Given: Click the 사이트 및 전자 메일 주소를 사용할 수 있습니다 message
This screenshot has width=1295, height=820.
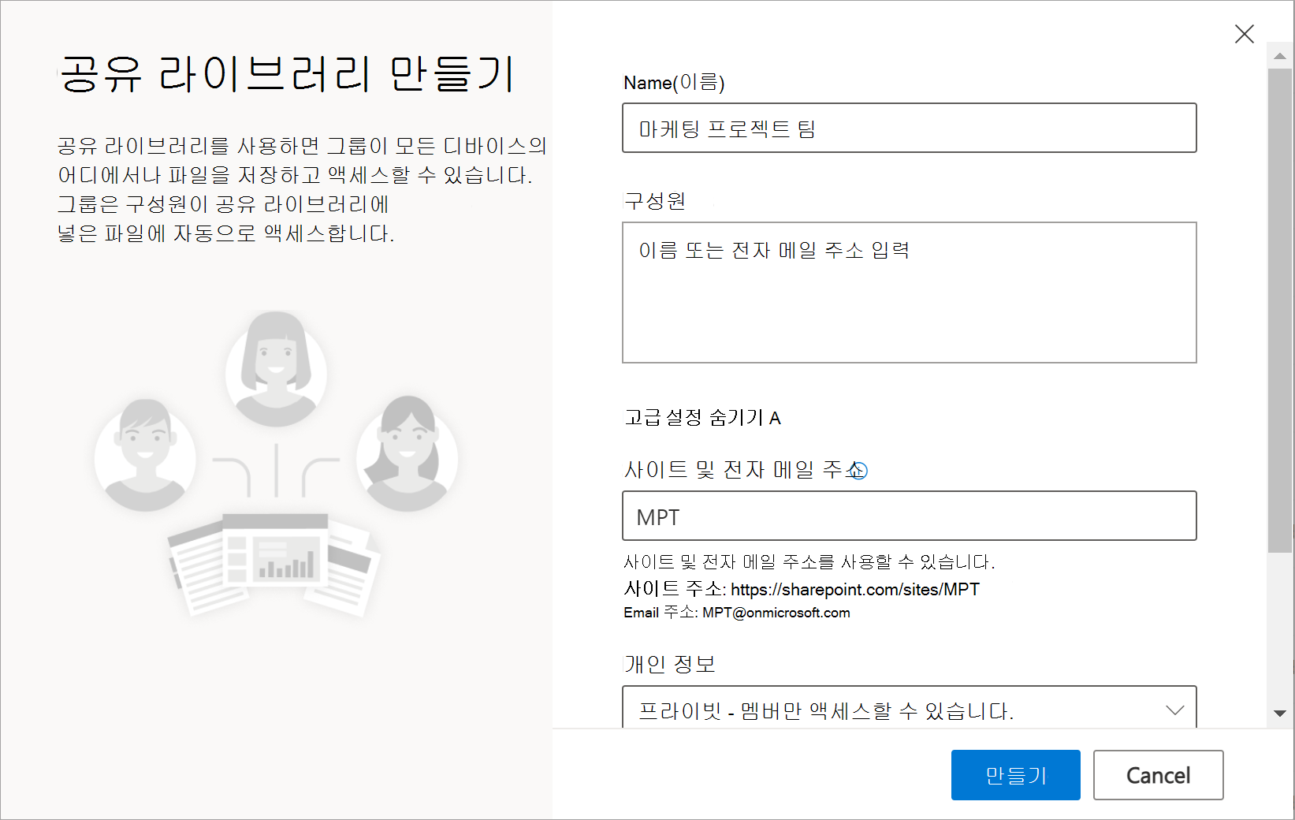Looking at the screenshot, I should click(809, 562).
